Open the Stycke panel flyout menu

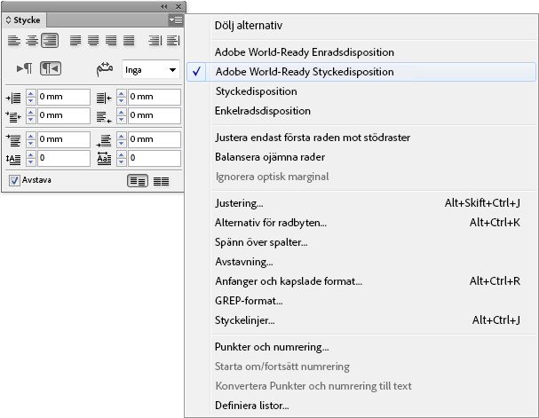click(x=176, y=20)
